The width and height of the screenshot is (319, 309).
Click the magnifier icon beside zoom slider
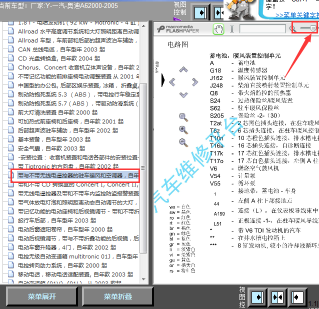coord(293,29)
